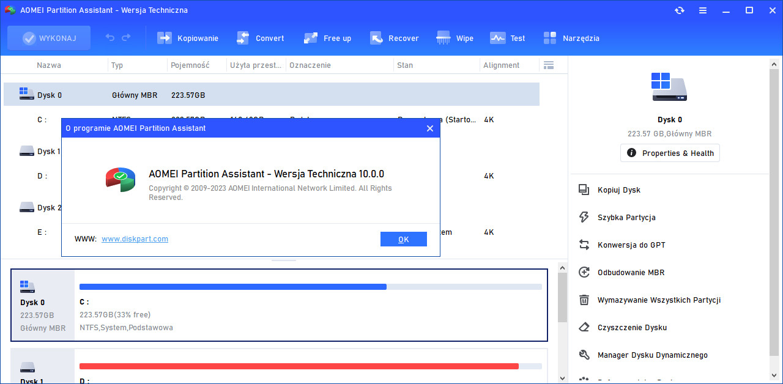Click the Szybka Partycja lightning icon
Image resolution: width=783 pixels, height=384 pixels.
pos(584,217)
